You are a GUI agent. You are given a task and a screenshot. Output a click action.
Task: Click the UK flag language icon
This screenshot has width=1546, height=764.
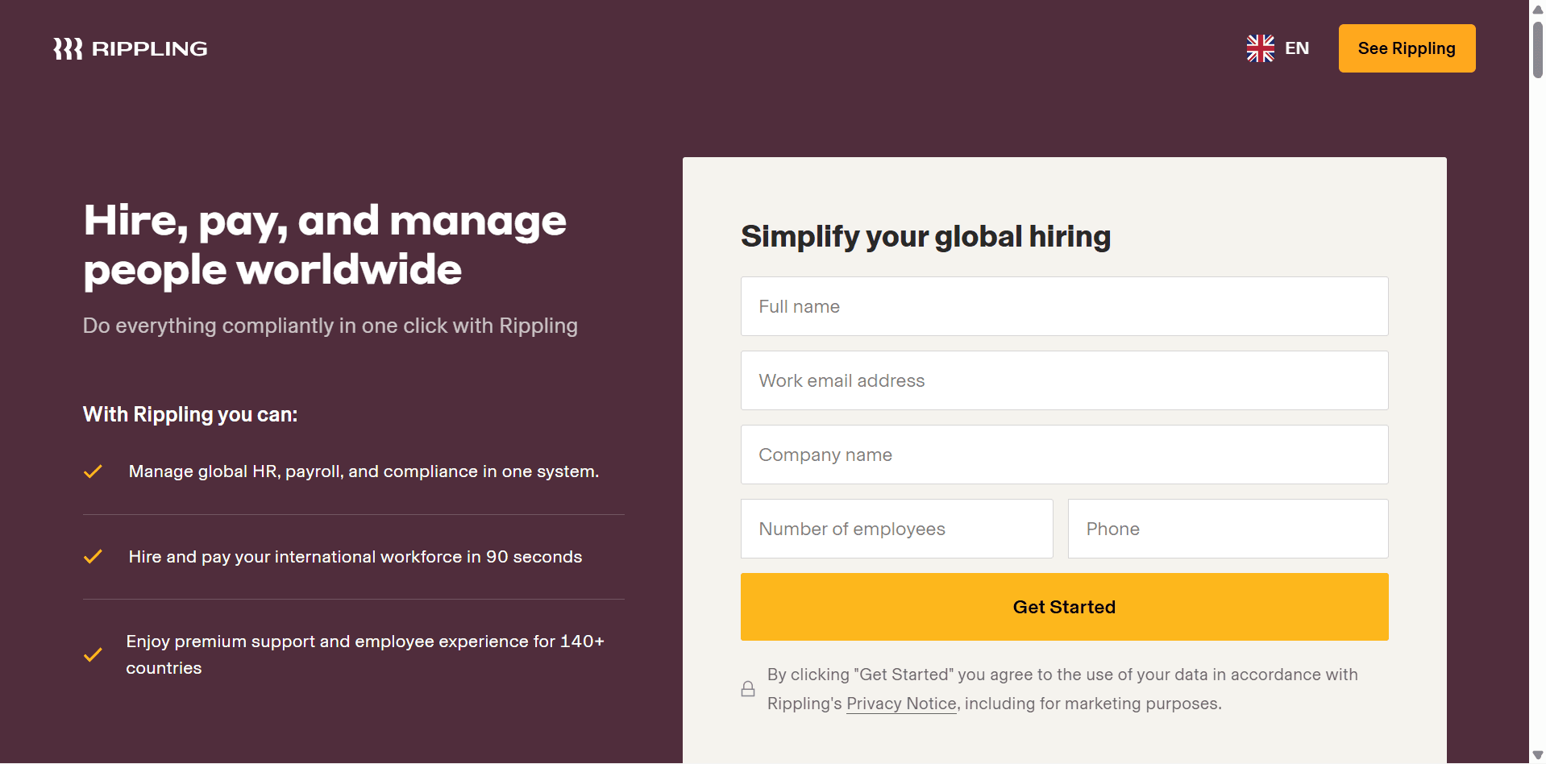[1260, 48]
